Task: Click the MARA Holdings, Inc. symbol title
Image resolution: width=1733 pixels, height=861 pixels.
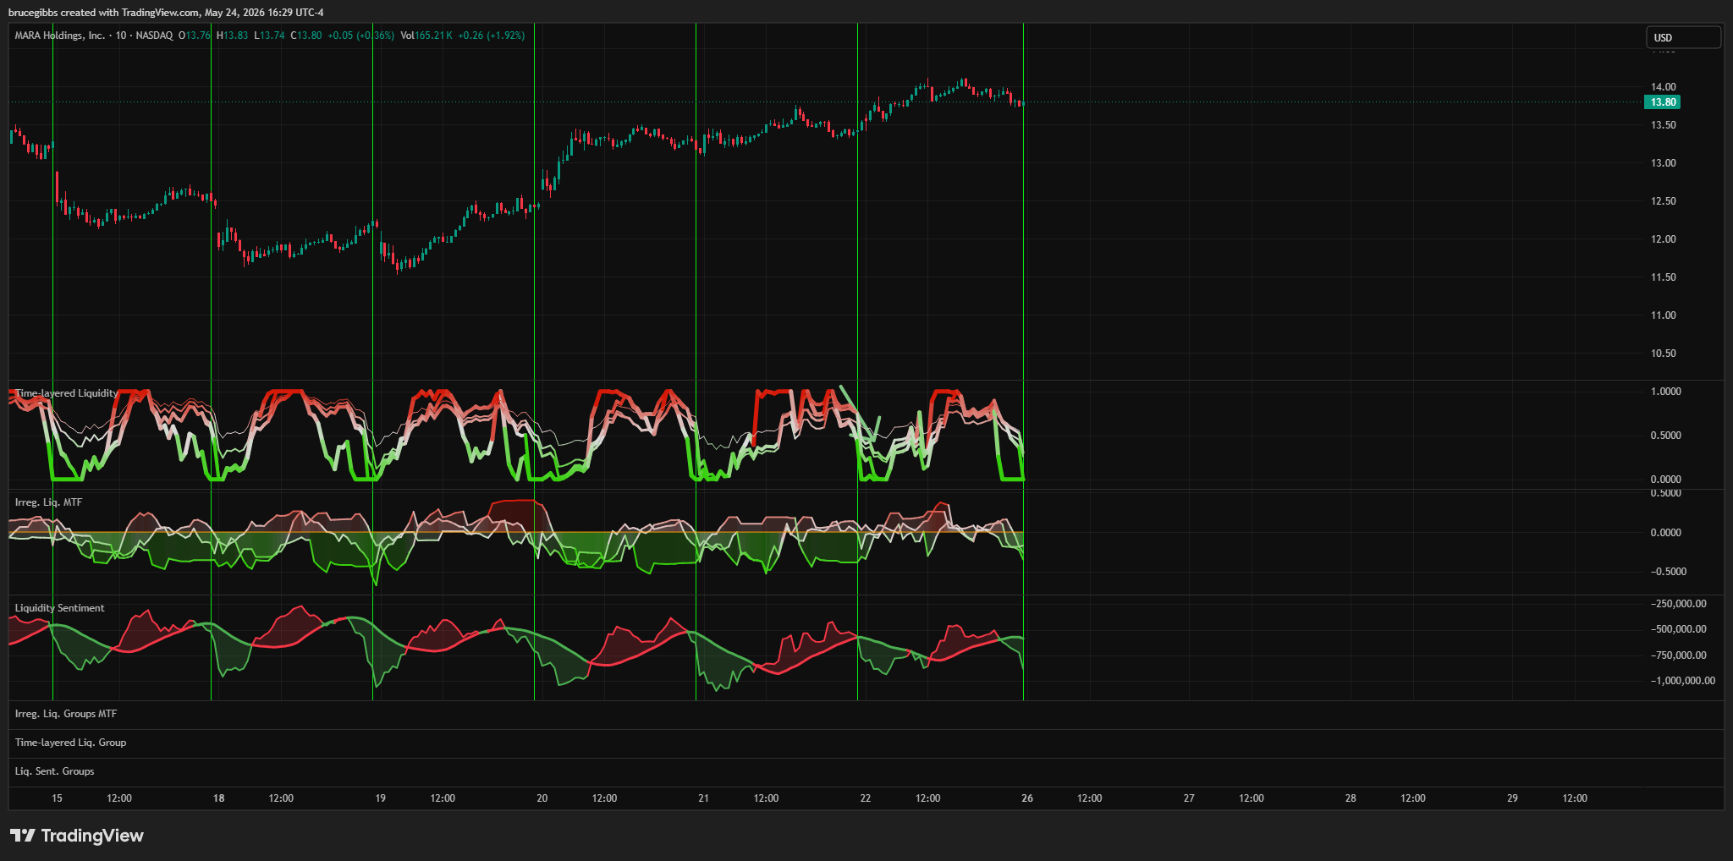Action: click(60, 36)
